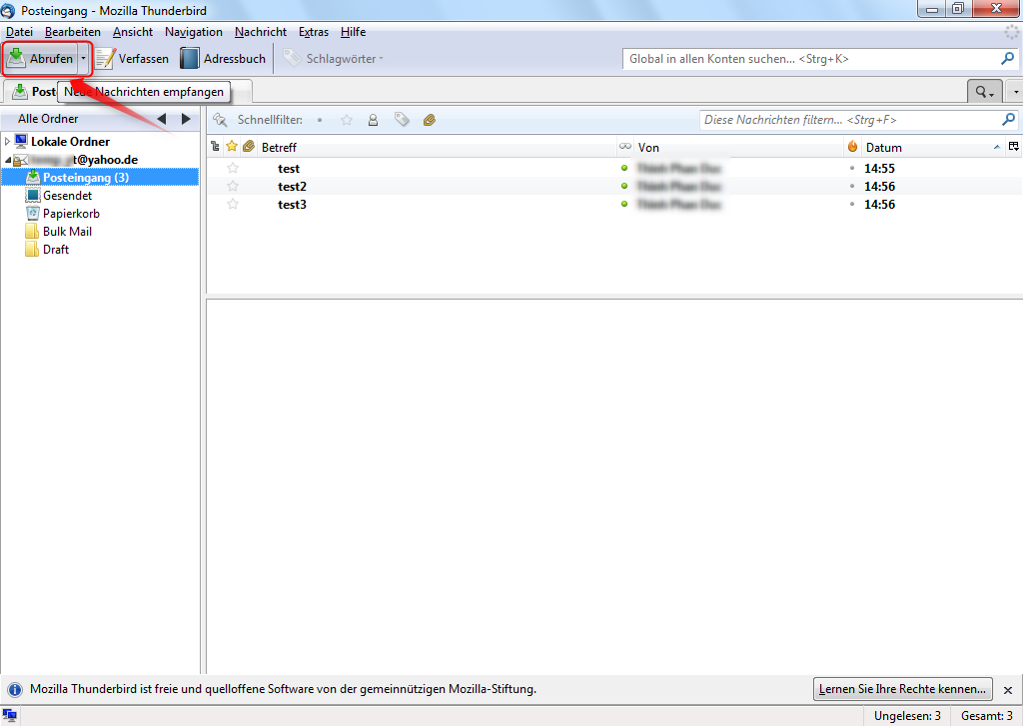Filter by contacts in Schnellfilter bar
Screen dimensions: 1023x727
click(x=373, y=120)
